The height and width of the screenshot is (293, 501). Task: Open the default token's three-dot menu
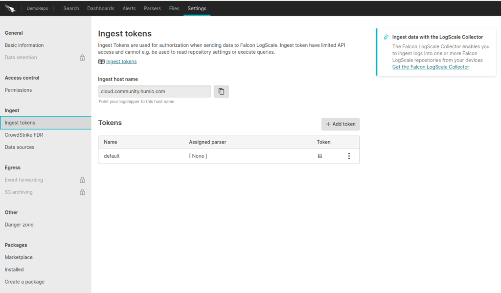349,156
